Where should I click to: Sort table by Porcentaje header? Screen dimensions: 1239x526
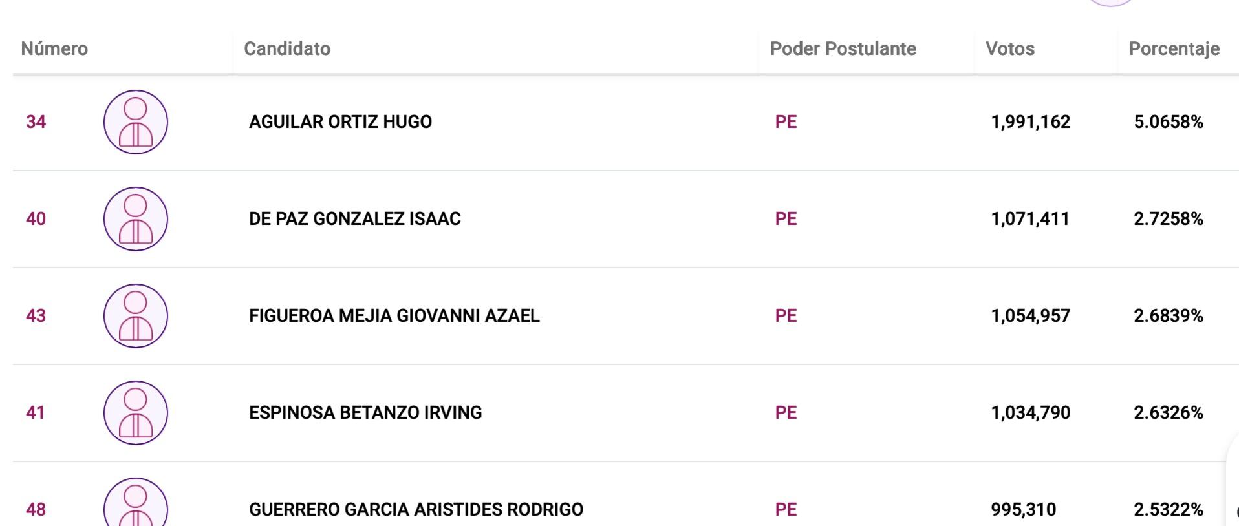tap(1174, 48)
